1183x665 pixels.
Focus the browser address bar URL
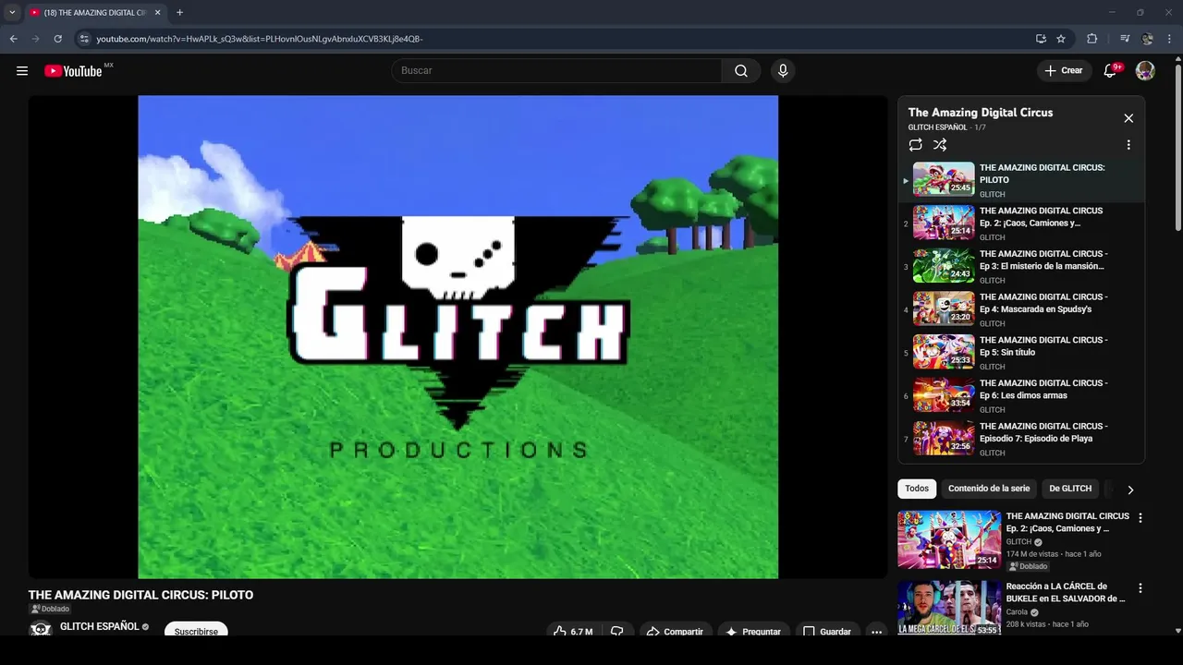tap(259, 39)
